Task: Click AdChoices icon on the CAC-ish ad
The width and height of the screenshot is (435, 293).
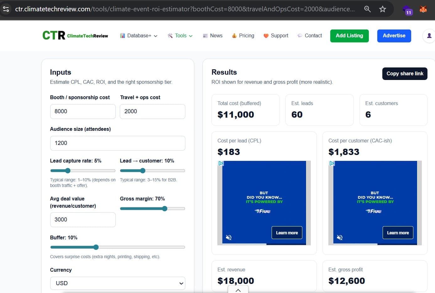Action: coord(332,163)
